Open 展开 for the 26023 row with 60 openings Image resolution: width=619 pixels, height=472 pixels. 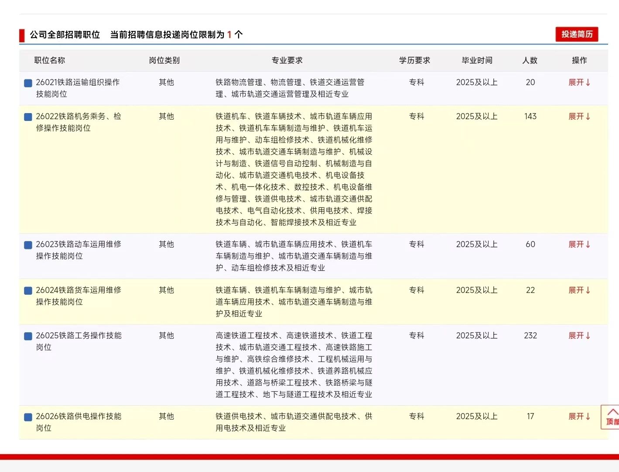[x=579, y=245]
